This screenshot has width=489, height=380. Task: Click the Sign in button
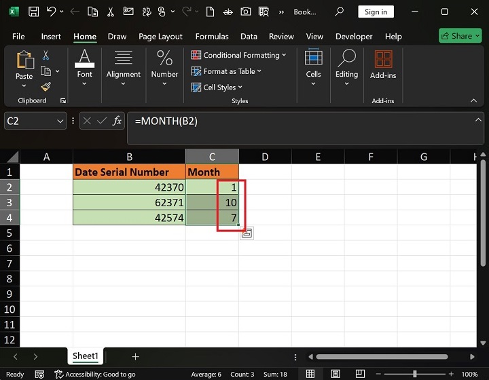click(376, 12)
